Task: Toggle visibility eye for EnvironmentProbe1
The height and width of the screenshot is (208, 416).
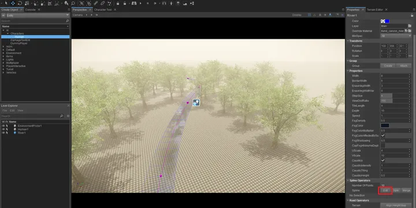Action: [x=3, y=126]
